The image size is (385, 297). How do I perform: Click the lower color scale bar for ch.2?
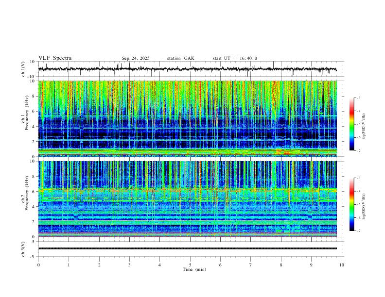[x=351, y=204]
